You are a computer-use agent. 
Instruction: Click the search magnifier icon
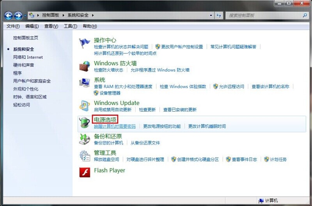tap(305, 16)
